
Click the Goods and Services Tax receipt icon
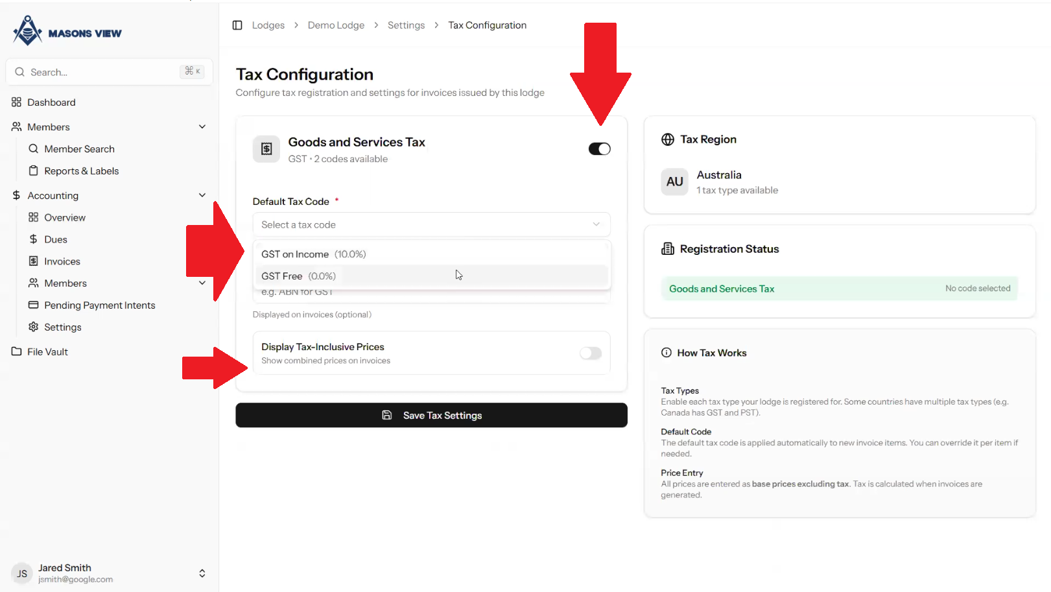pos(266,149)
